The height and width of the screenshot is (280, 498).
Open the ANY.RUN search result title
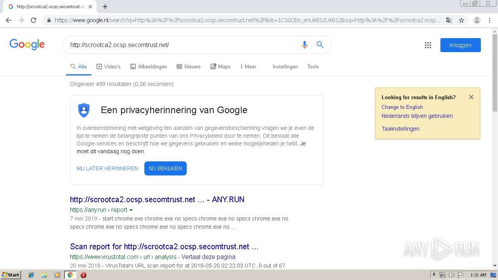[x=157, y=199]
